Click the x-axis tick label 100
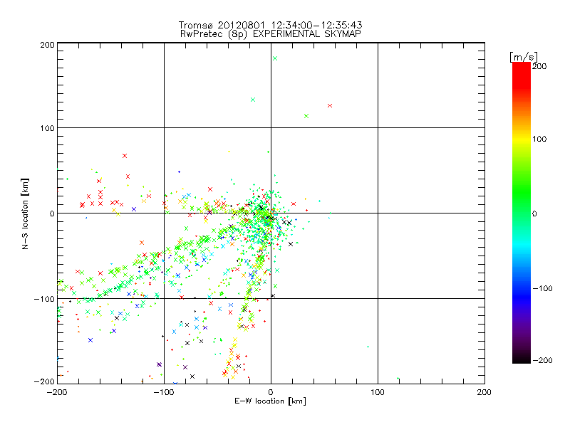This screenshot has width=570, height=427. click(x=378, y=392)
